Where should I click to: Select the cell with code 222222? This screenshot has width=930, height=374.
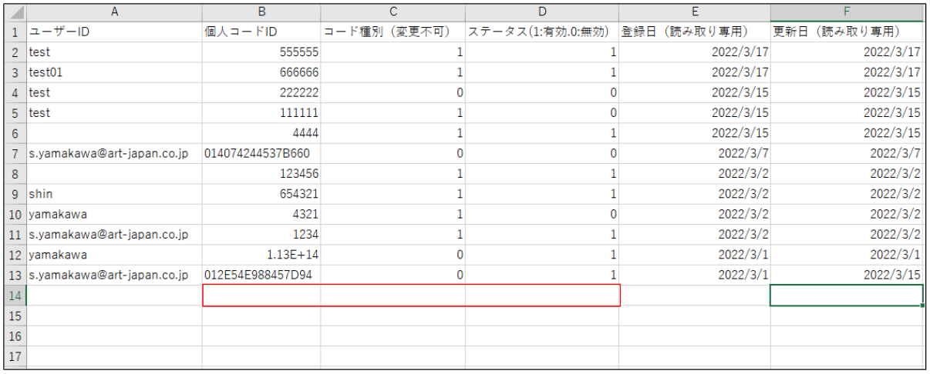261,92
